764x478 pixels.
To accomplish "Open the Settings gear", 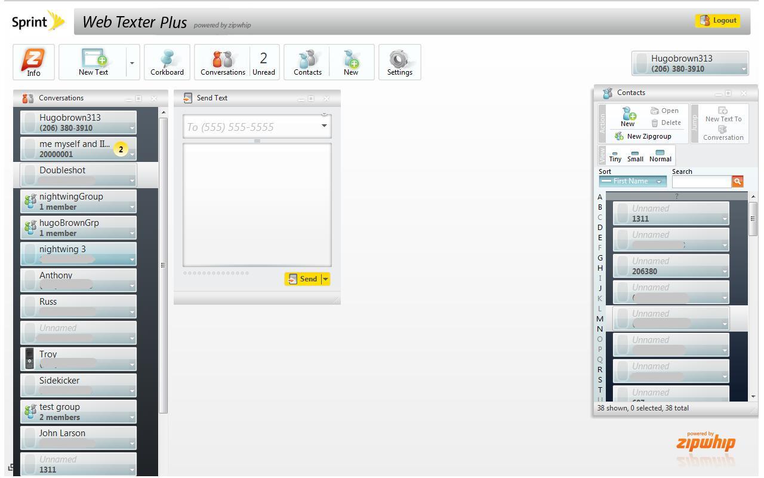I will (x=399, y=62).
